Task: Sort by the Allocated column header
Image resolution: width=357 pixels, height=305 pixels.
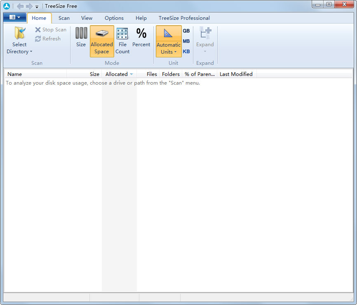Action: tap(117, 74)
